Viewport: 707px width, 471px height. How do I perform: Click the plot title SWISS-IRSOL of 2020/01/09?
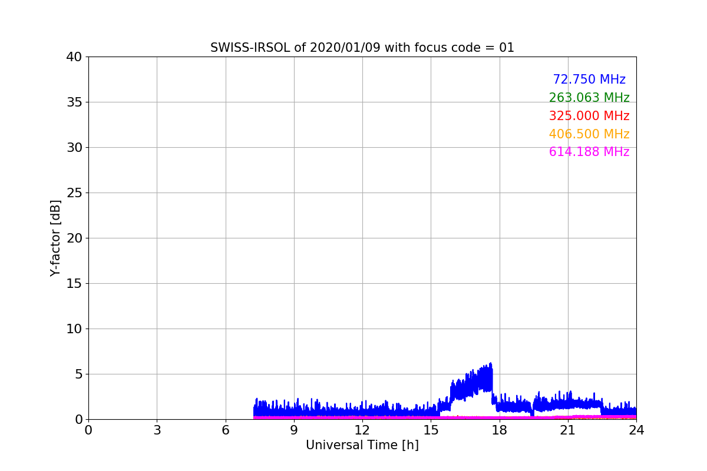tap(362, 48)
